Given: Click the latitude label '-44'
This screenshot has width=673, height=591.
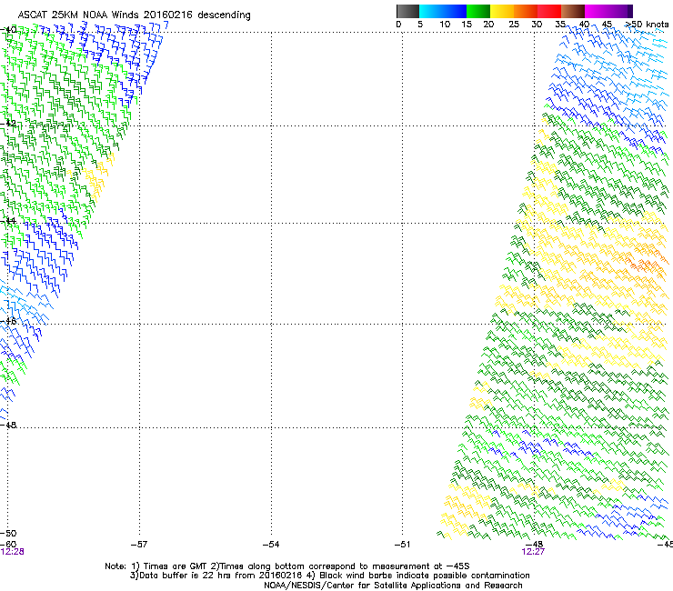Looking at the screenshot, I should (x=8, y=221).
